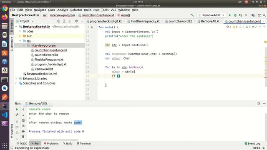267x150 pixels.
Task: Expand all icon in Project panel
Action: (x=64, y=21)
